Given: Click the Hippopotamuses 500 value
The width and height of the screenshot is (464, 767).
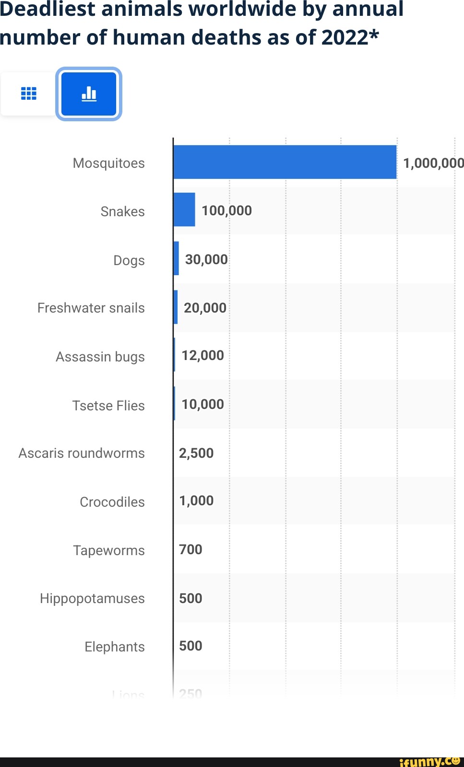Looking at the screenshot, I should (x=191, y=598).
